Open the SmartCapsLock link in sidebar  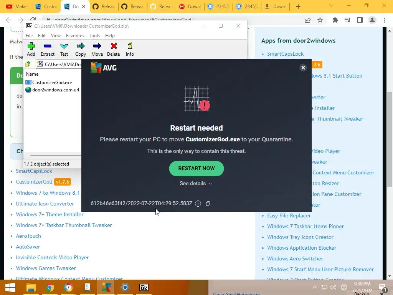[x=285, y=54]
